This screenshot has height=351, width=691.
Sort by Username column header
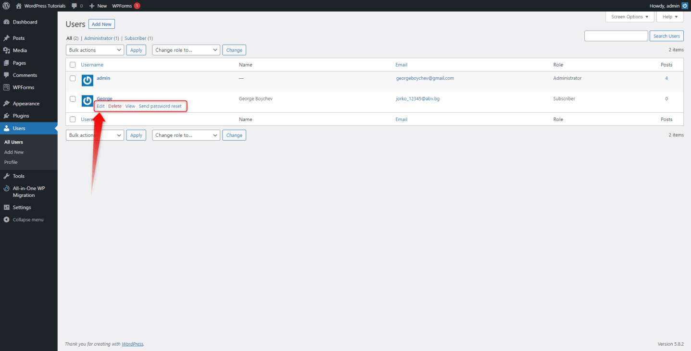[92, 65]
